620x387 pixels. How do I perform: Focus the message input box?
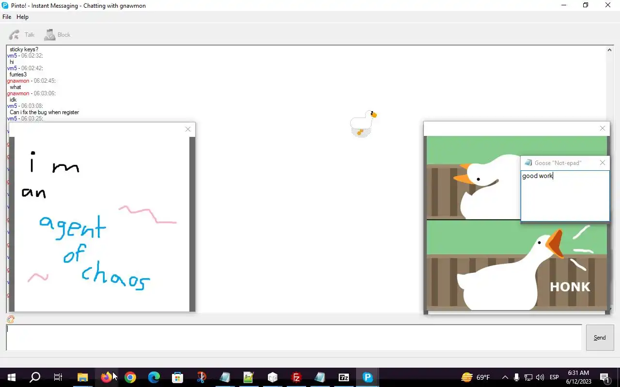pos(294,337)
